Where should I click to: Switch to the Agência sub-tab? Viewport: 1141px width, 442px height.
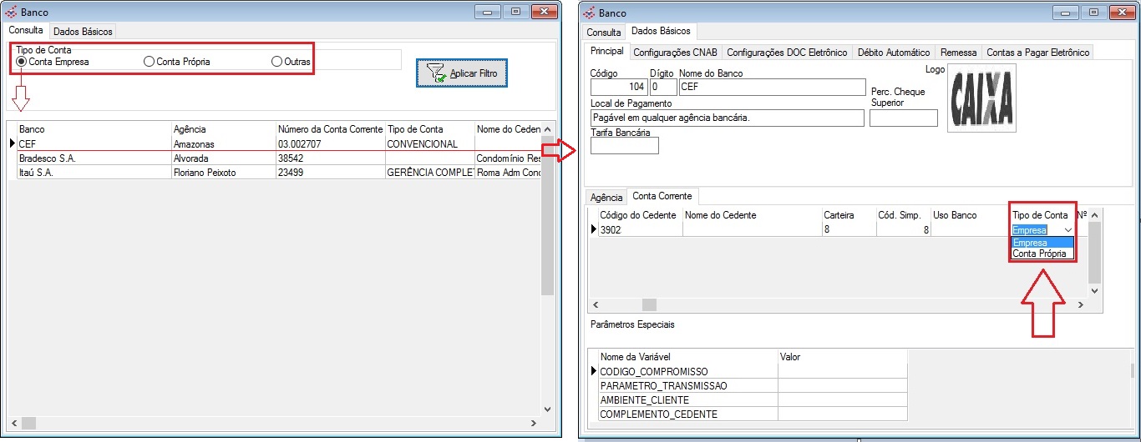pos(606,198)
